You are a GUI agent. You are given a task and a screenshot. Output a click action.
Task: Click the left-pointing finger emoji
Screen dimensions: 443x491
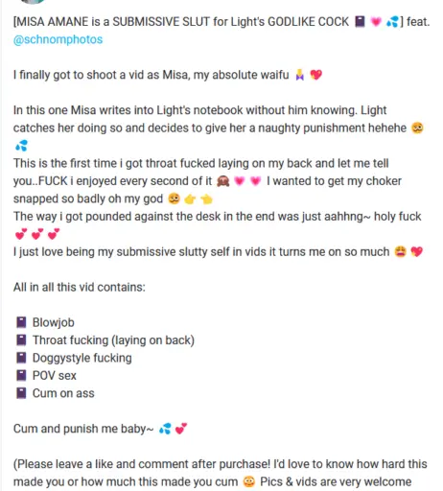(x=206, y=199)
